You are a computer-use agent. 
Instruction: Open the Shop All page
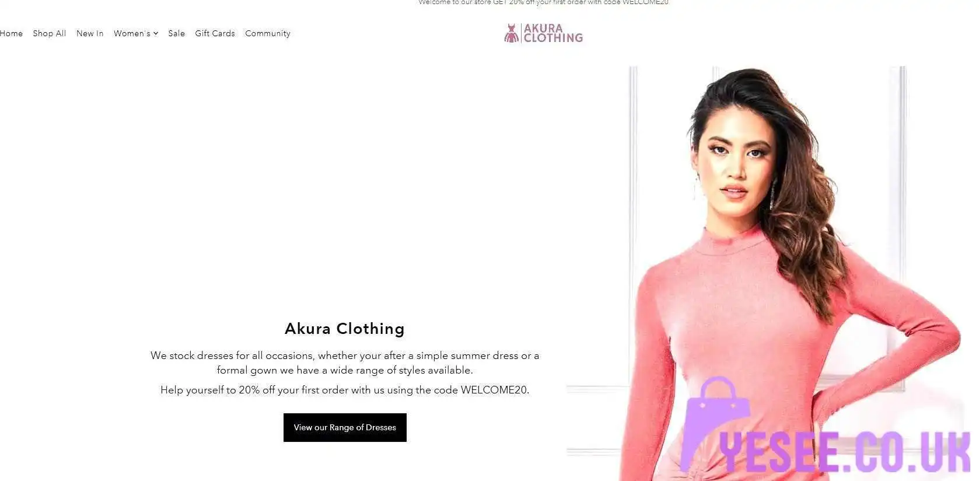click(x=50, y=33)
